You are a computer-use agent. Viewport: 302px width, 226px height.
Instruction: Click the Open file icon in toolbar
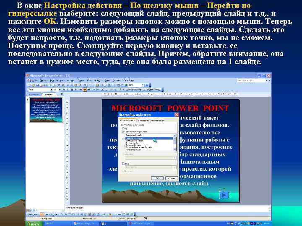pos(33,85)
